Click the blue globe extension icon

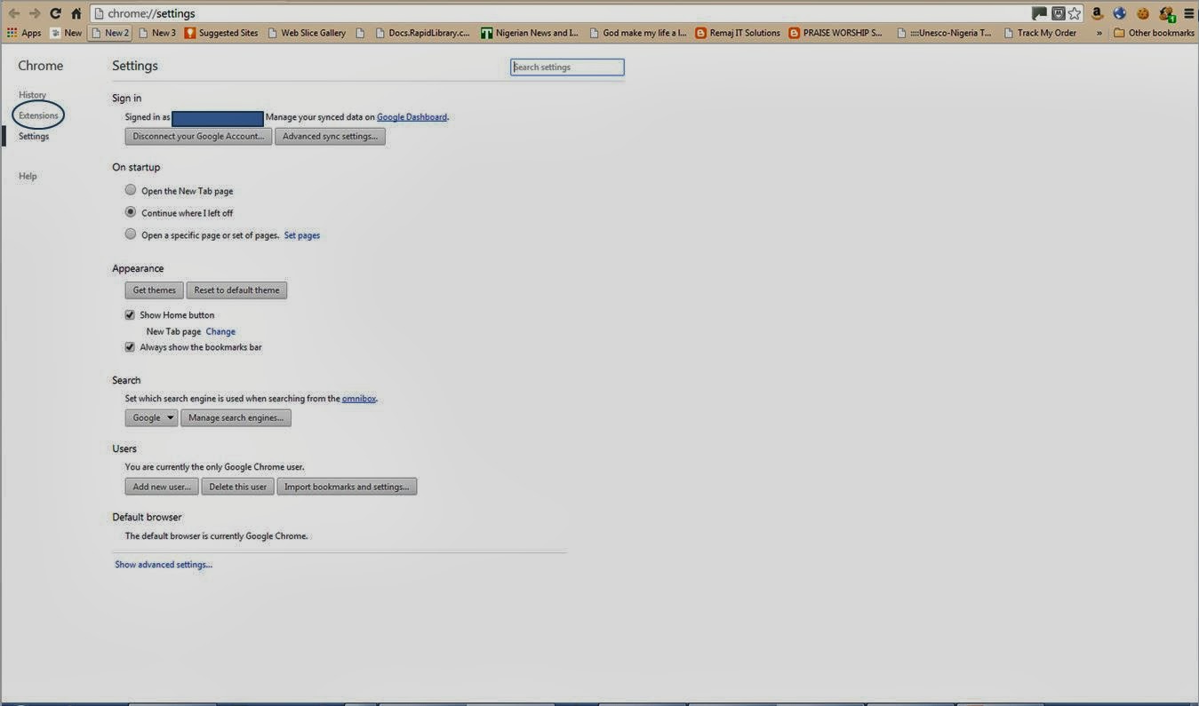pos(1120,13)
